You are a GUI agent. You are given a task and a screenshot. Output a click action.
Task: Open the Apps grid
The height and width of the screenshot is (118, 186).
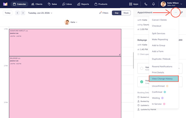[134, 4]
